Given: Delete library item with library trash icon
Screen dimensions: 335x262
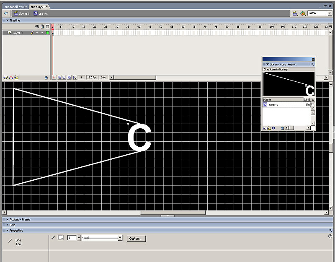Looking at the screenshot, I should pyautogui.click(x=282, y=128).
